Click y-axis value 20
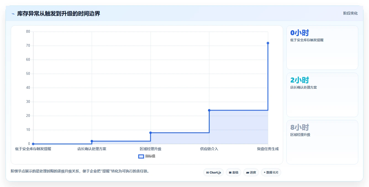The height and width of the screenshot is (187, 369). pyautogui.click(x=28, y=116)
